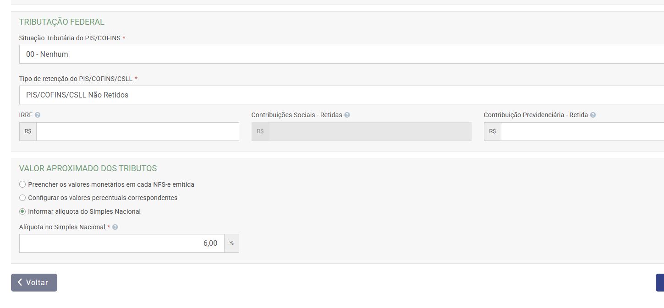This screenshot has width=664, height=308.
Task: Click the disabled Contribuições Sociais - Retidas field
Action: [370, 131]
